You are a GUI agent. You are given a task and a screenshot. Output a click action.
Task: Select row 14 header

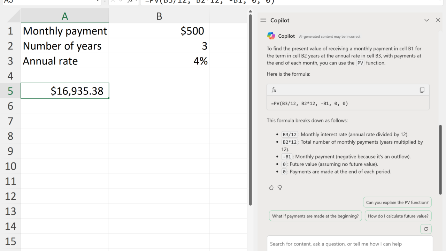pyautogui.click(x=10, y=226)
